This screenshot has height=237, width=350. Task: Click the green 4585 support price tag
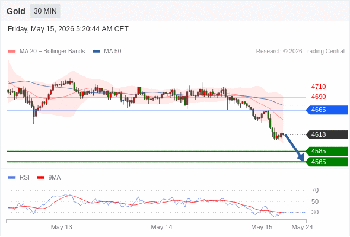[327, 152]
